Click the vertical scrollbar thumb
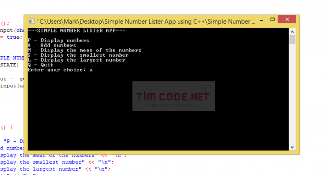Viewport: 330px width, 175px height. point(292,40)
